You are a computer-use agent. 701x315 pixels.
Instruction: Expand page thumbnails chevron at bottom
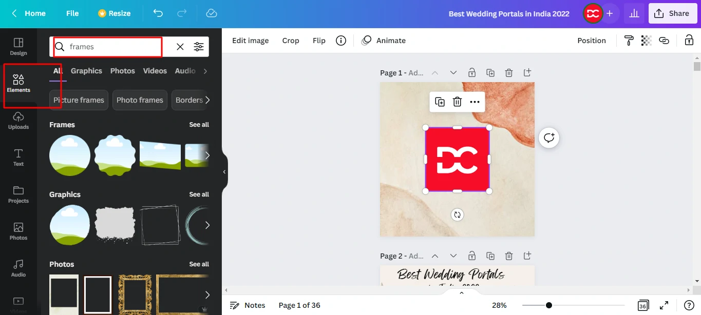tap(461, 293)
